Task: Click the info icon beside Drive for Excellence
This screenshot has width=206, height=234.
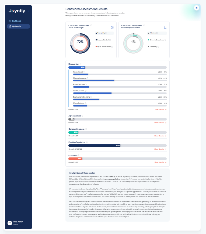Action: click(165, 40)
